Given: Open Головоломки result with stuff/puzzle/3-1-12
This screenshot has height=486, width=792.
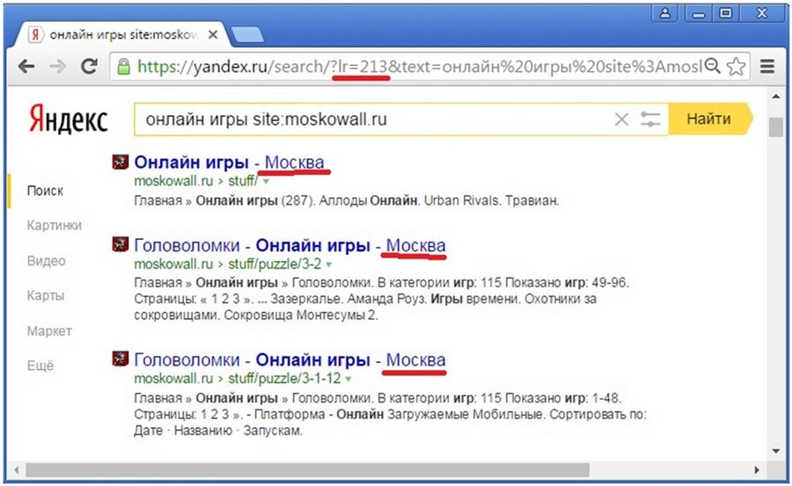Looking at the screenshot, I should tap(290, 359).
